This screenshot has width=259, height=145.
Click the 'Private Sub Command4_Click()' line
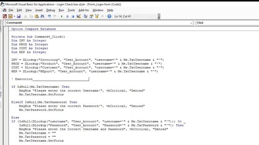pos(38,37)
